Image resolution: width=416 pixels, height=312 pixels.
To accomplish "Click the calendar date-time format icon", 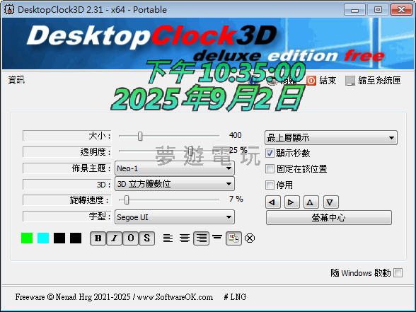I will click(233, 238).
